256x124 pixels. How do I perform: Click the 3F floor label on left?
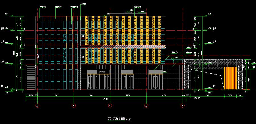click(3, 42)
